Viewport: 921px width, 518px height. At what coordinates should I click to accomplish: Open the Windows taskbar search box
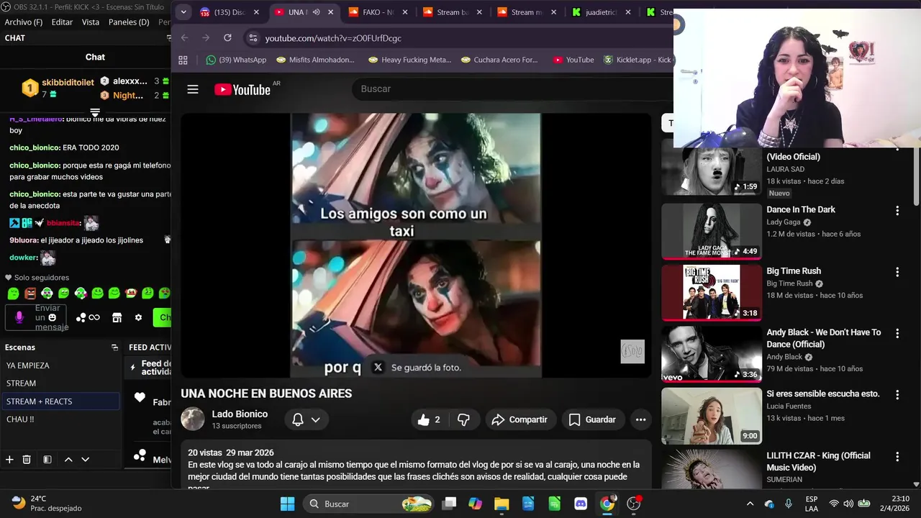(368, 504)
